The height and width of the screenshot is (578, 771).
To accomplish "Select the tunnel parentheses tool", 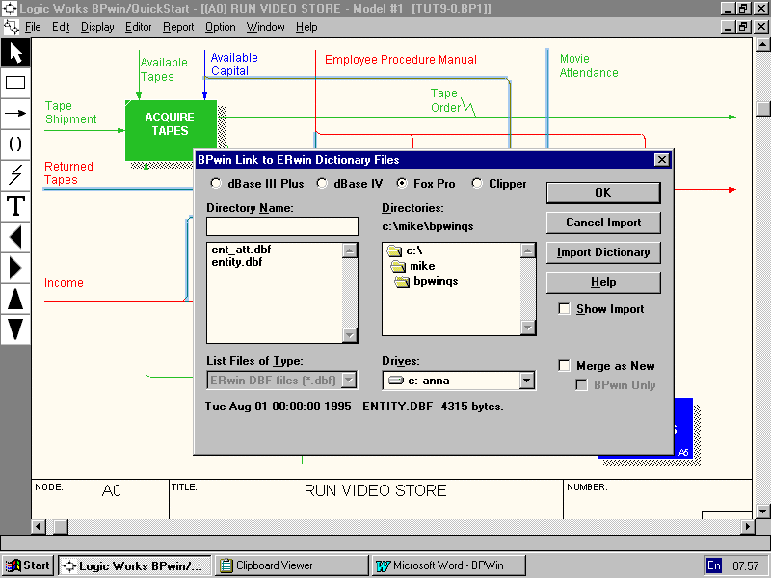I will click(x=15, y=144).
